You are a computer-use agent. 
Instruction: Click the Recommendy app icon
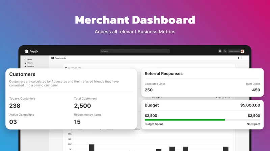pyautogui.click(x=53, y=58)
